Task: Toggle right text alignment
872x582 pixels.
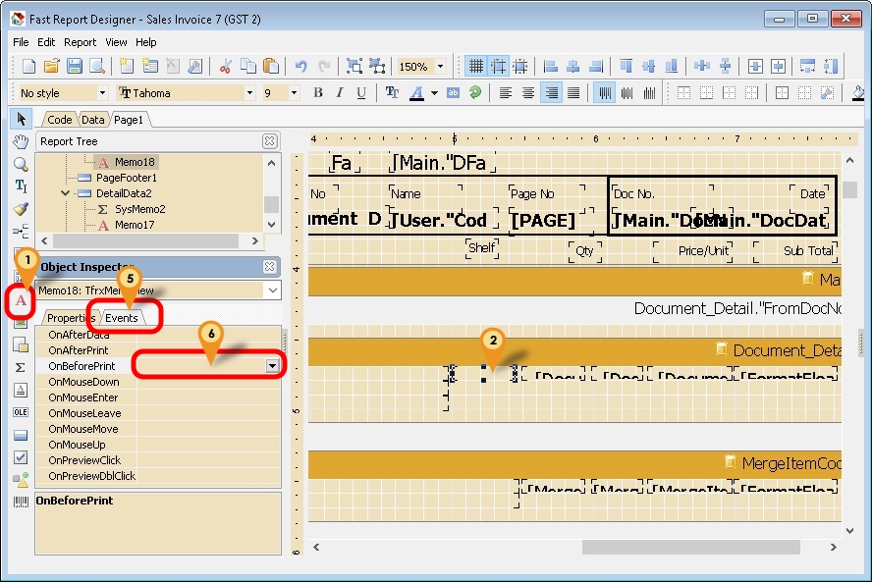Action: pos(551,93)
